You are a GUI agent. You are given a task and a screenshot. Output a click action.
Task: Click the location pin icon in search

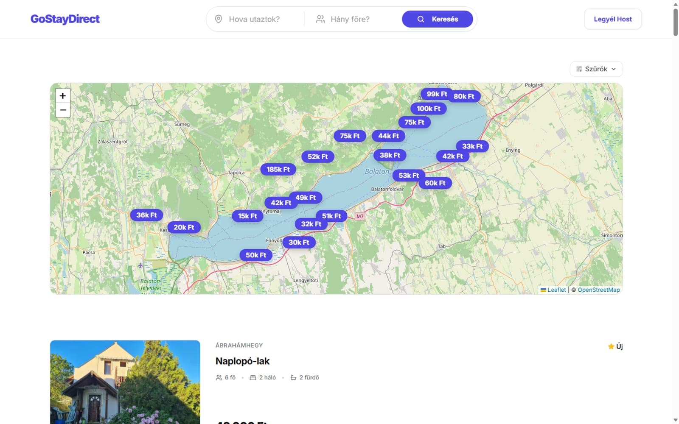click(219, 19)
